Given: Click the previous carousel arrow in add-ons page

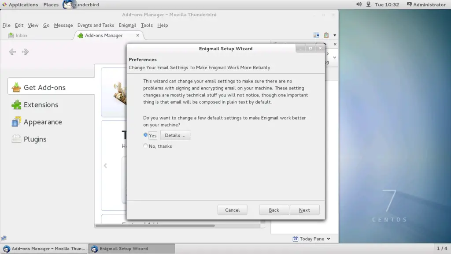Looking at the screenshot, I should click(x=105, y=166).
